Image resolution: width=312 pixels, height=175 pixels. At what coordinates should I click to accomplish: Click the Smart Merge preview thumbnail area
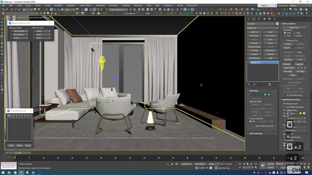[x=19, y=130]
